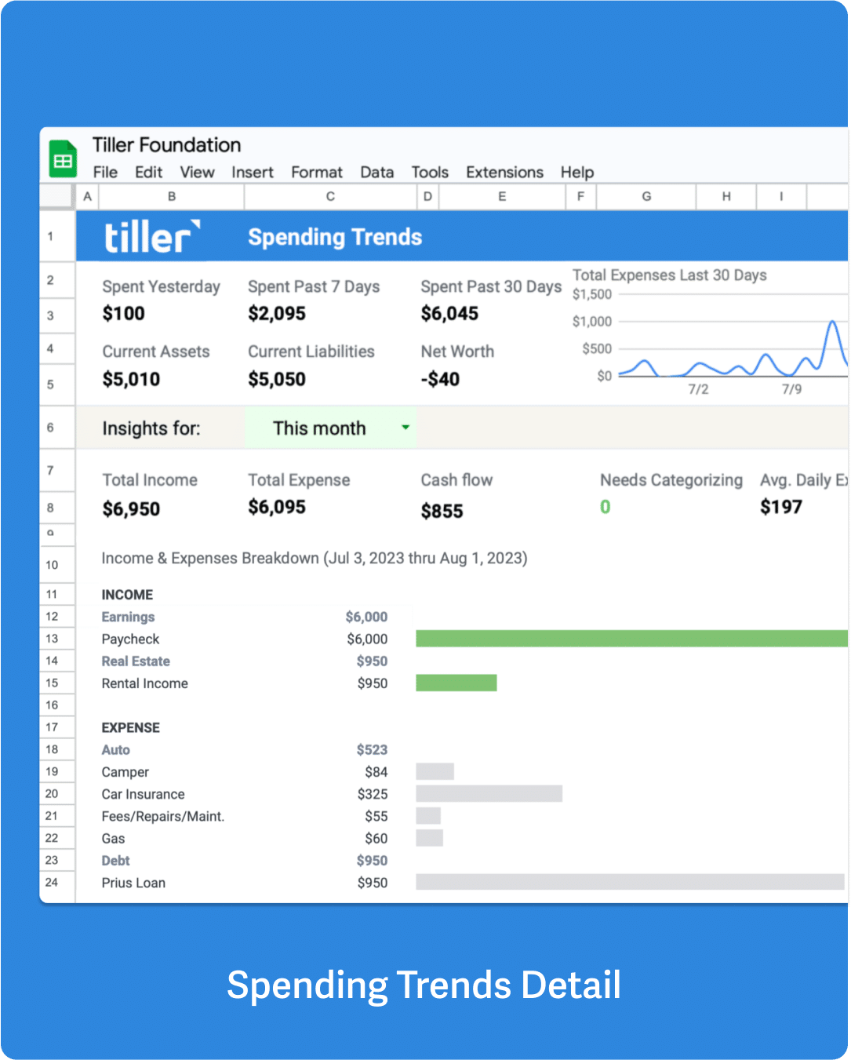Click the Car Insurance row label
The width and height of the screenshot is (851, 1060).
click(x=143, y=794)
